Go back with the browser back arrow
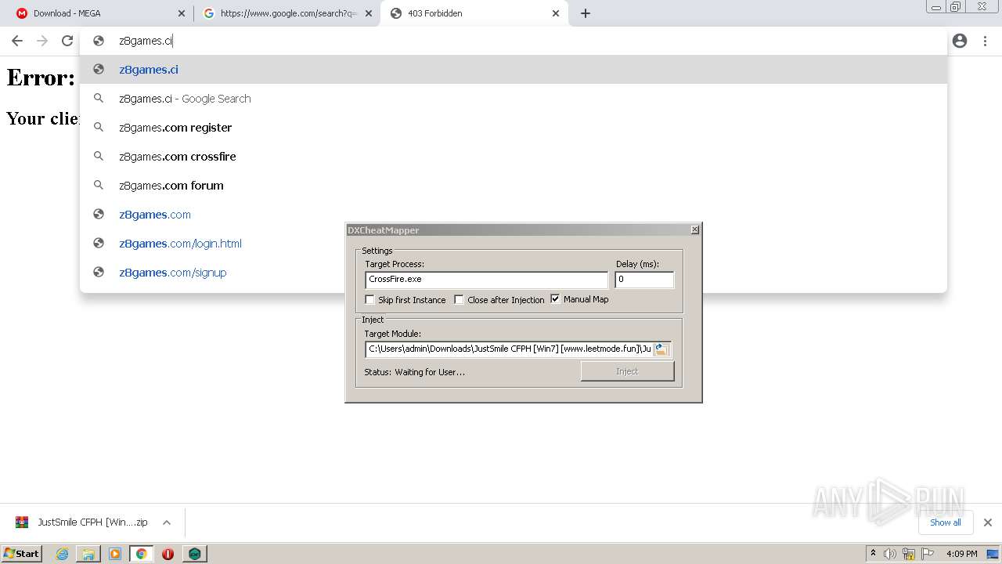Image resolution: width=1002 pixels, height=564 pixels. (x=17, y=41)
